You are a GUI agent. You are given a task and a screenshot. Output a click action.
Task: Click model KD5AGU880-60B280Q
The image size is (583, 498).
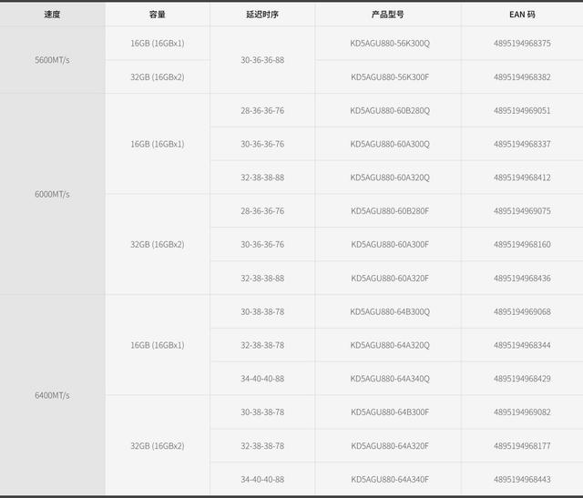[x=390, y=110]
